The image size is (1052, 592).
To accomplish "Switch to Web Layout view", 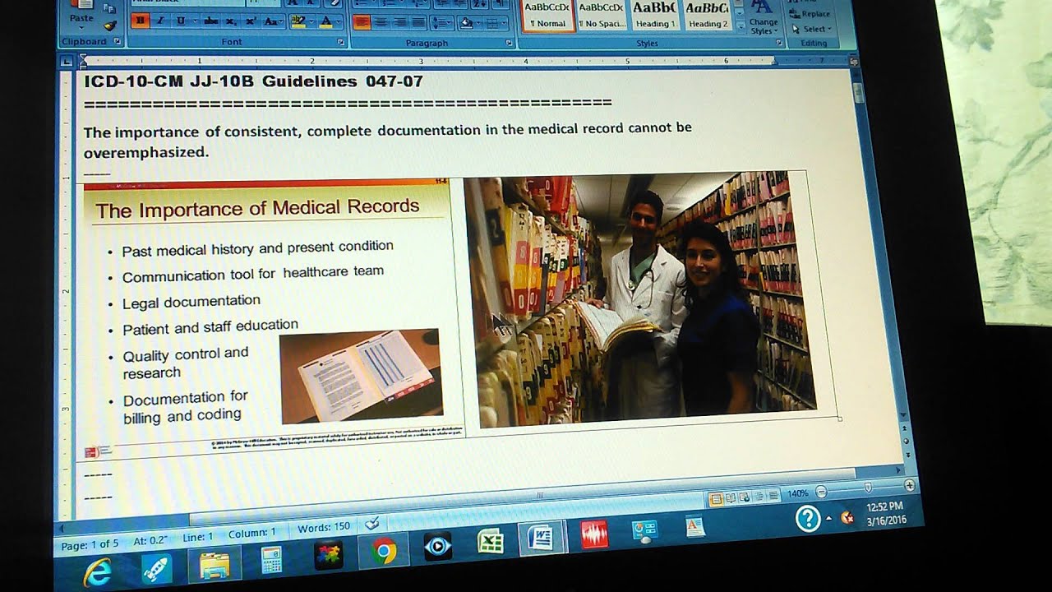I will (x=745, y=497).
